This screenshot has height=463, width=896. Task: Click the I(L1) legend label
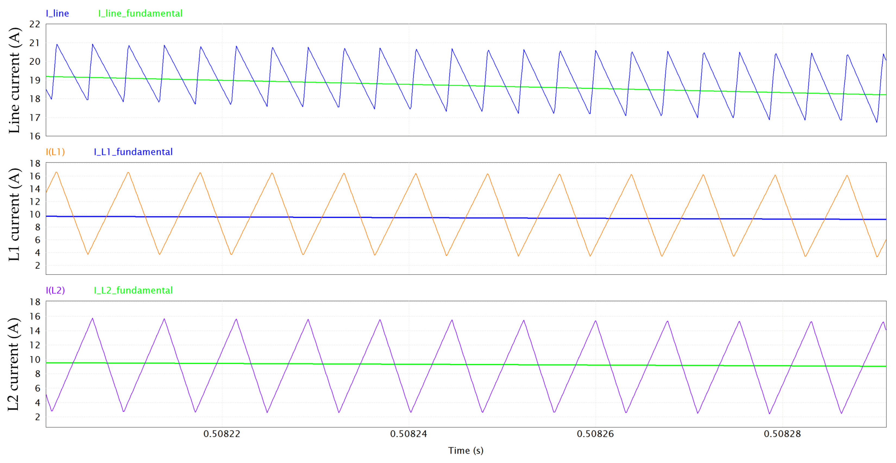[x=55, y=152]
